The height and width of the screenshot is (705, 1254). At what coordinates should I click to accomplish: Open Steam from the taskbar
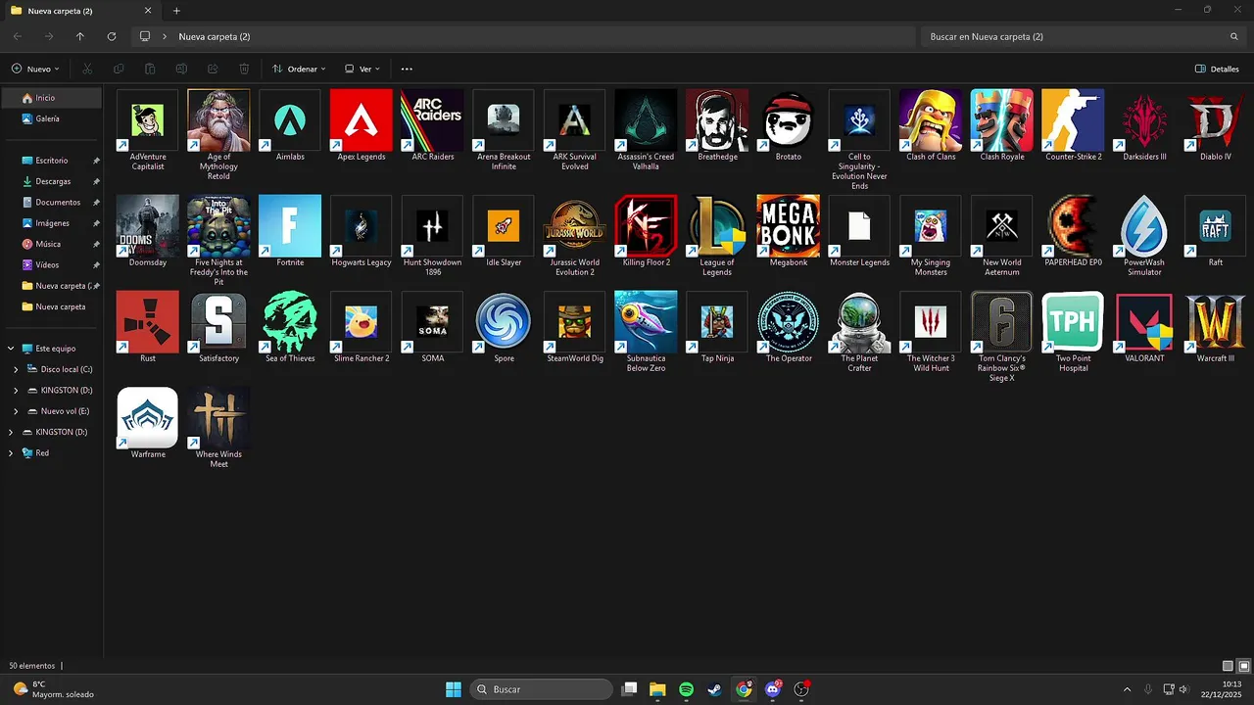point(715,689)
